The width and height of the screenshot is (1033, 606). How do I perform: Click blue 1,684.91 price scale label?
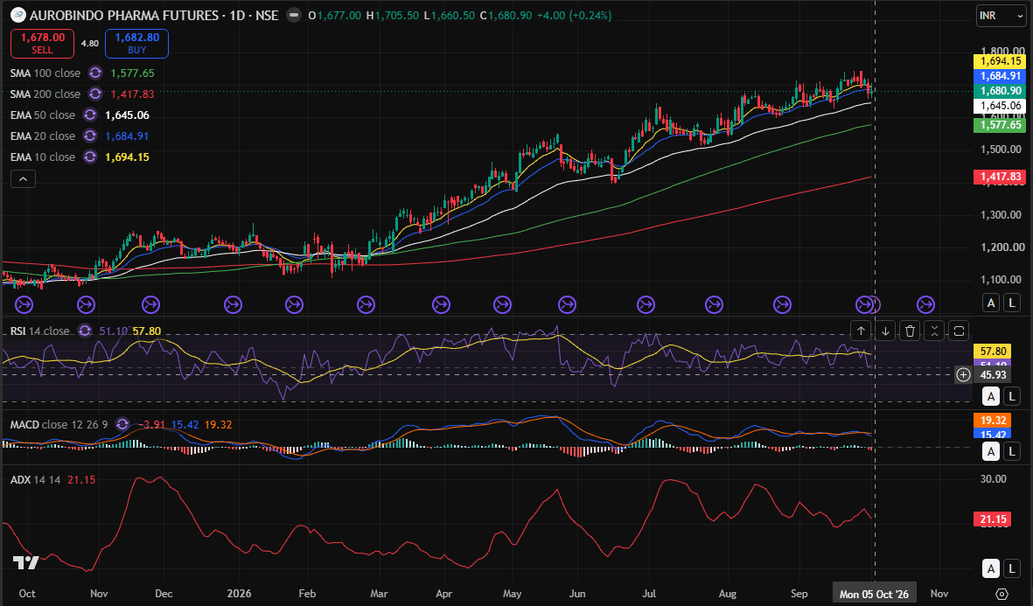click(1000, 76)
